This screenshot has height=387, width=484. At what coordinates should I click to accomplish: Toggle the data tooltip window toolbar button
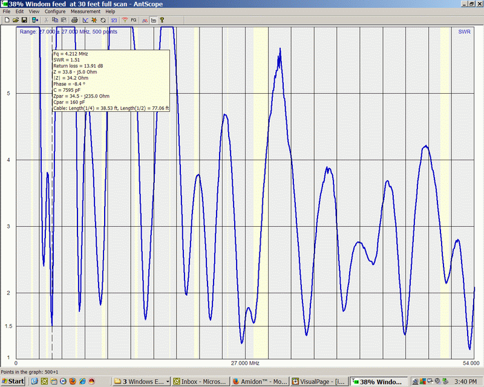coord(153,20)
